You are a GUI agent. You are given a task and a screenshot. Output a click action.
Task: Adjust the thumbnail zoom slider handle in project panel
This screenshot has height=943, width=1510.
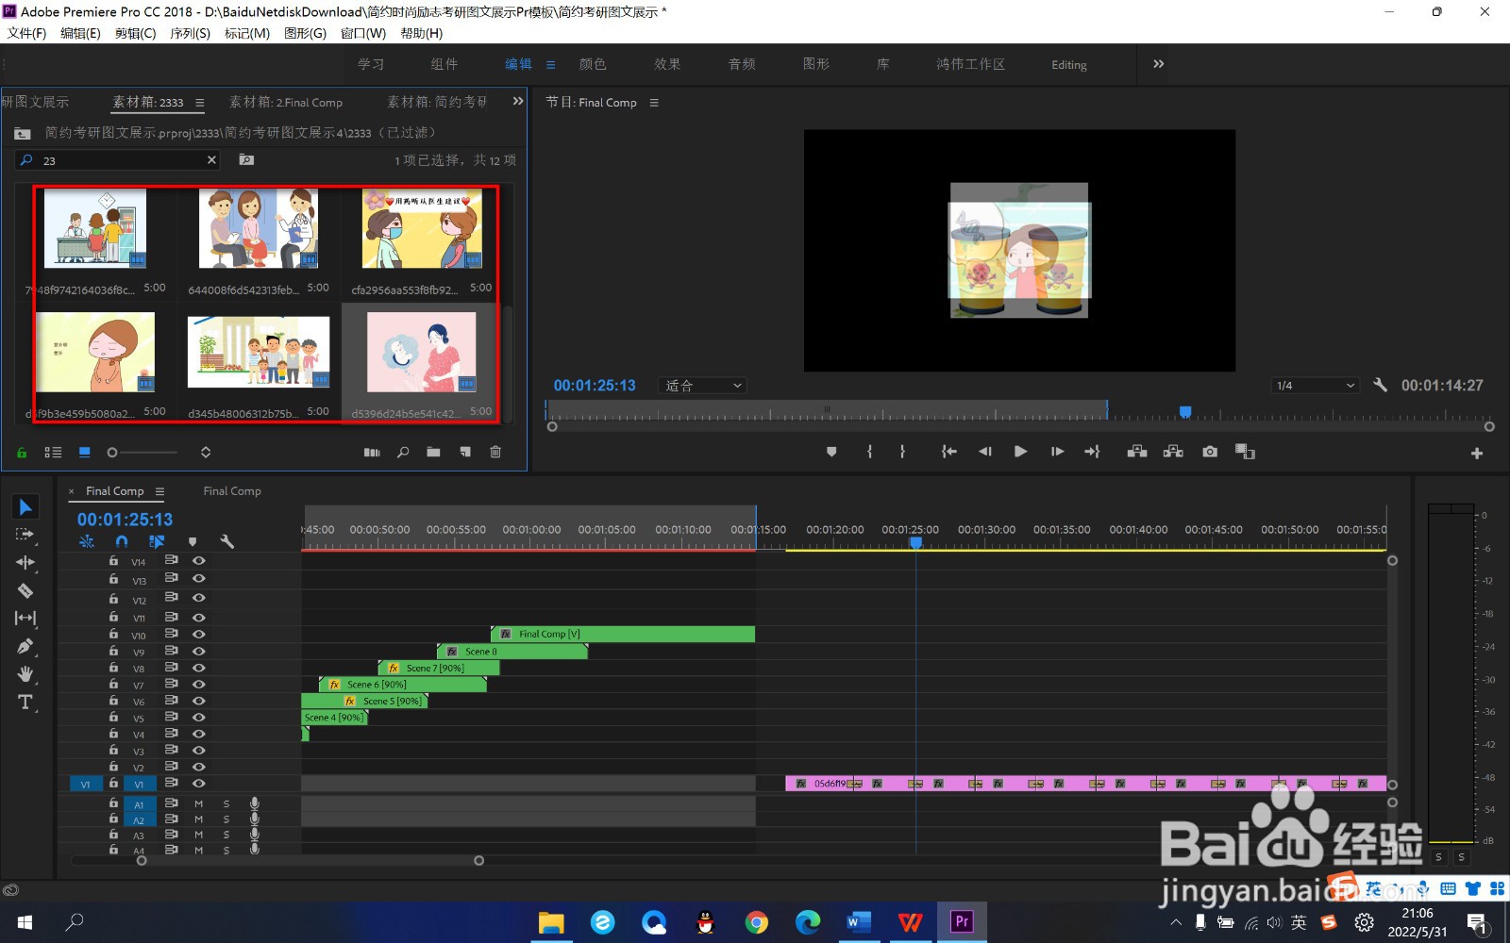pos(112,453)
